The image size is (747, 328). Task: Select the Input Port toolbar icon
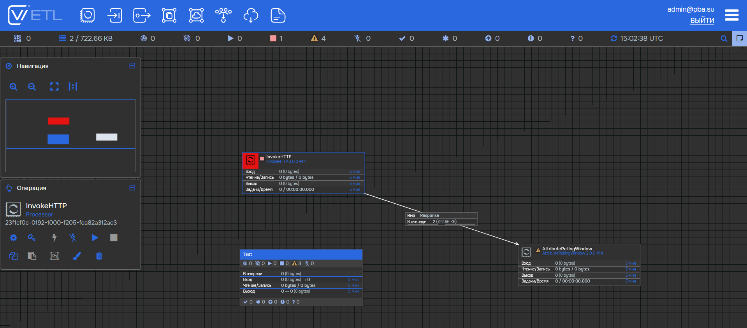pos(114,16)
